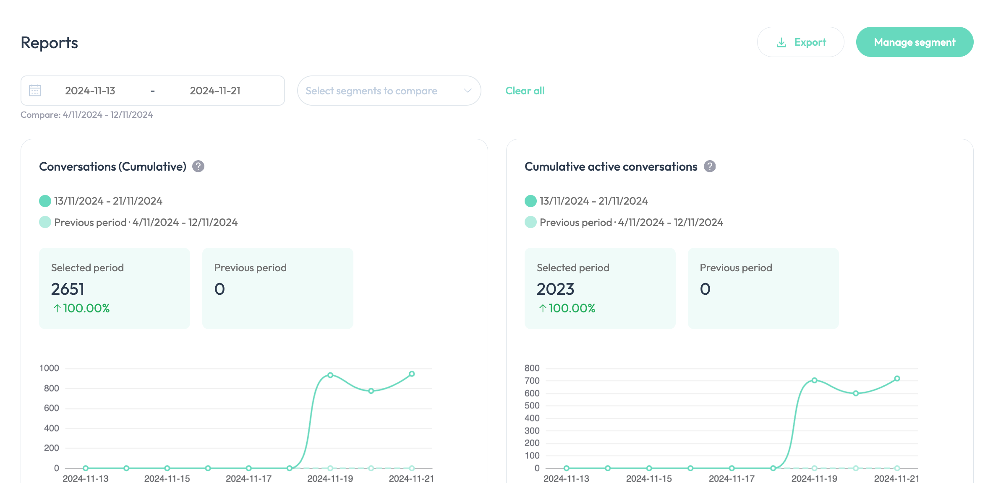
Task: Click the chevron arrow of the segments dropdown
Action: pos(468,91)
